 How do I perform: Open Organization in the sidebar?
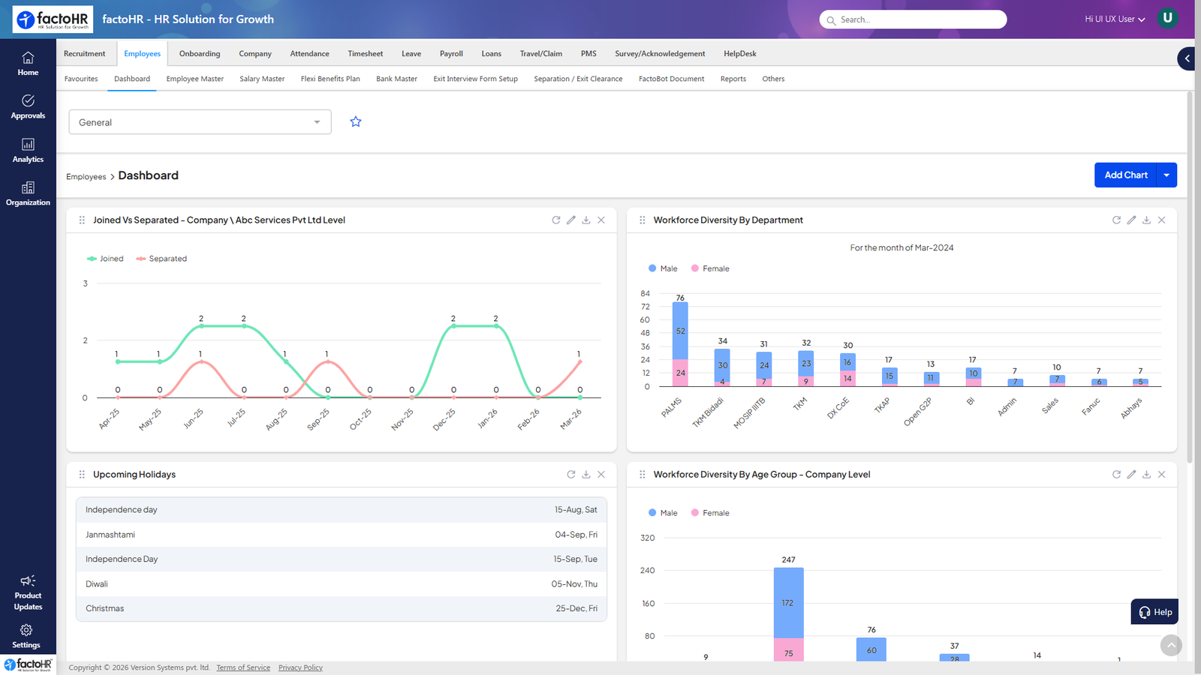pos(28,194)
